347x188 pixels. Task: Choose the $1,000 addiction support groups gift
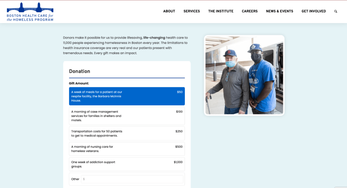[x=127, y=164]
